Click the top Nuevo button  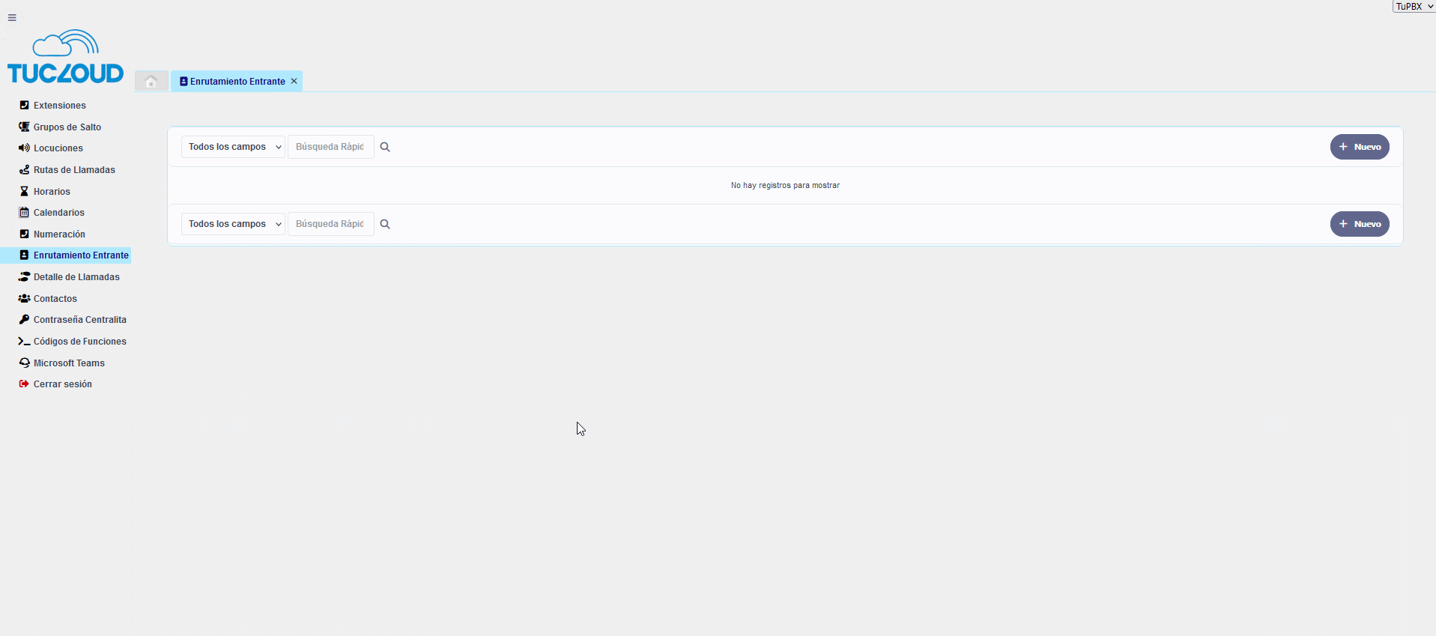tap(1359, 148)
